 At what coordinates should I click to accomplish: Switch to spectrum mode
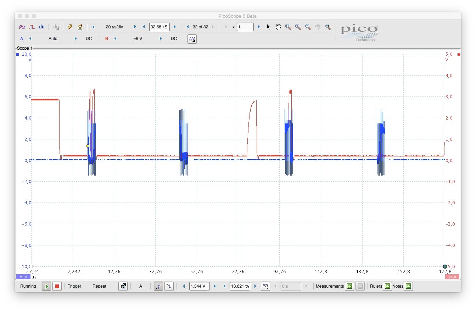point(42,27)
